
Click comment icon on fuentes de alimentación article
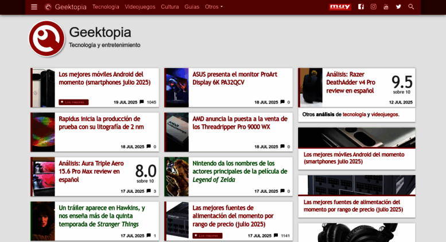coord(276,236)
